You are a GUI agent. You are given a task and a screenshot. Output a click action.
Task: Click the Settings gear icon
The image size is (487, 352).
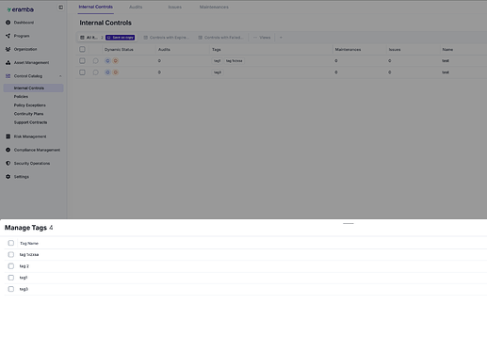8,177
